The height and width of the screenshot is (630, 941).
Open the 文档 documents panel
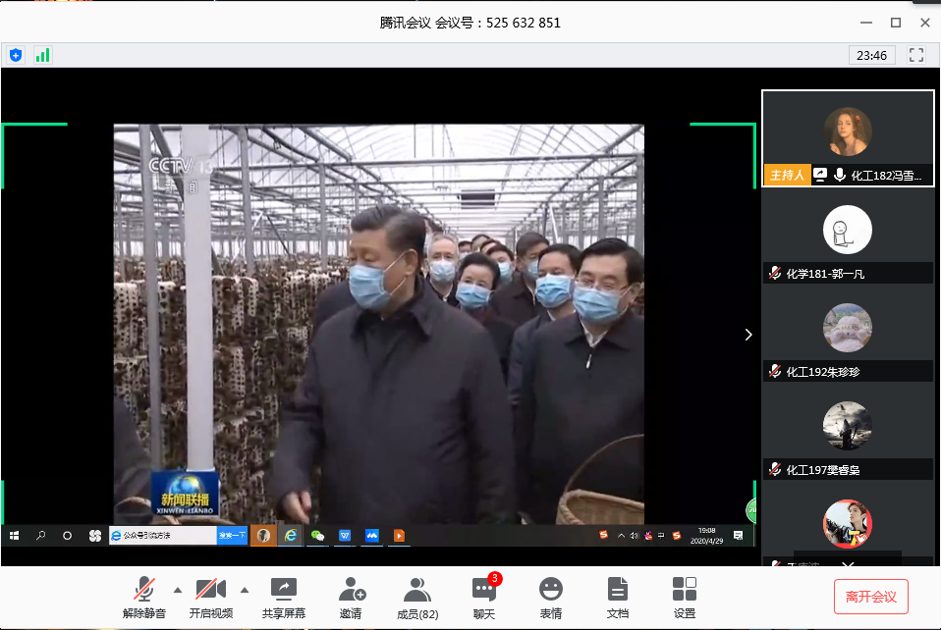click(618, 598)
